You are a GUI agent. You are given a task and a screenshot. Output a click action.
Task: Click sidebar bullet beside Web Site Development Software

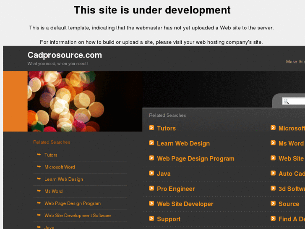tap(39, 215)
